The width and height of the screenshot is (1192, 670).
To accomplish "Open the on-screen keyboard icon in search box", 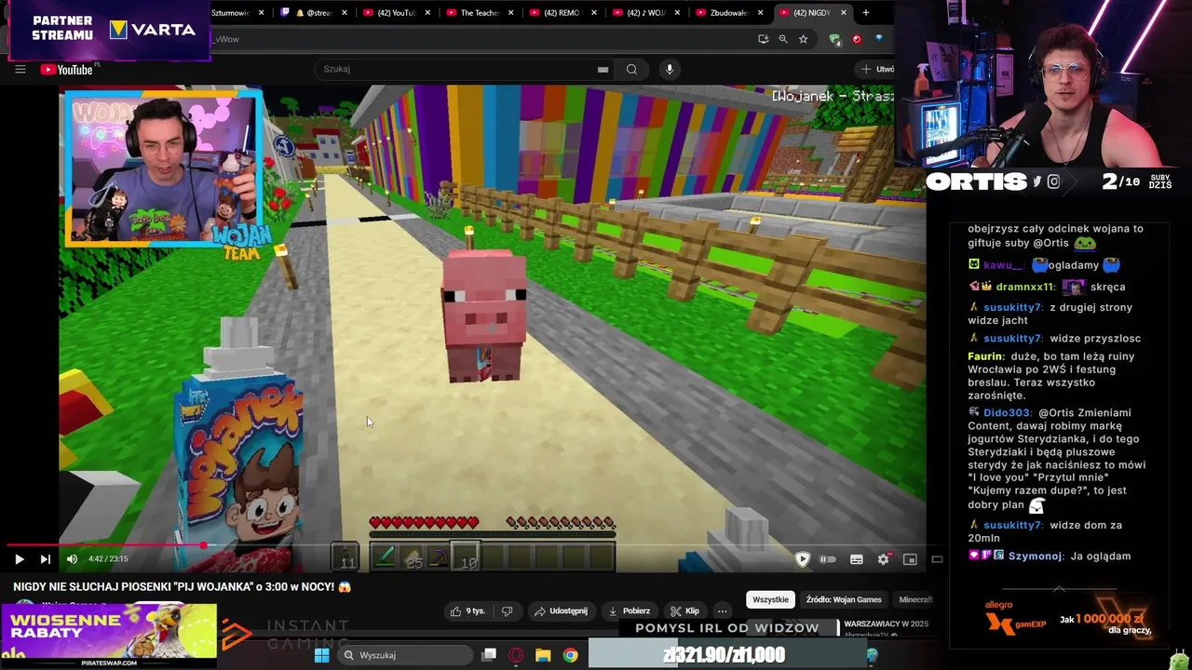I will [603, 69].
